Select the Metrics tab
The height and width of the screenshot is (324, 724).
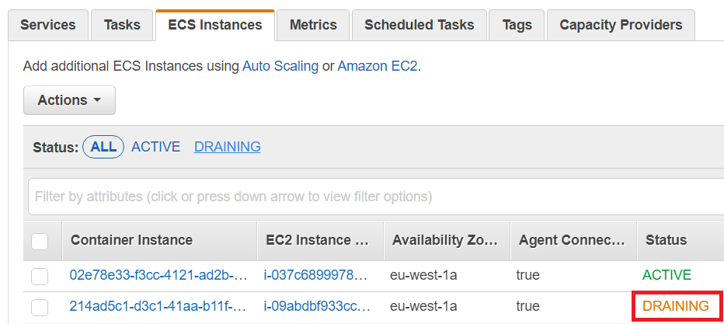point(313,25)
